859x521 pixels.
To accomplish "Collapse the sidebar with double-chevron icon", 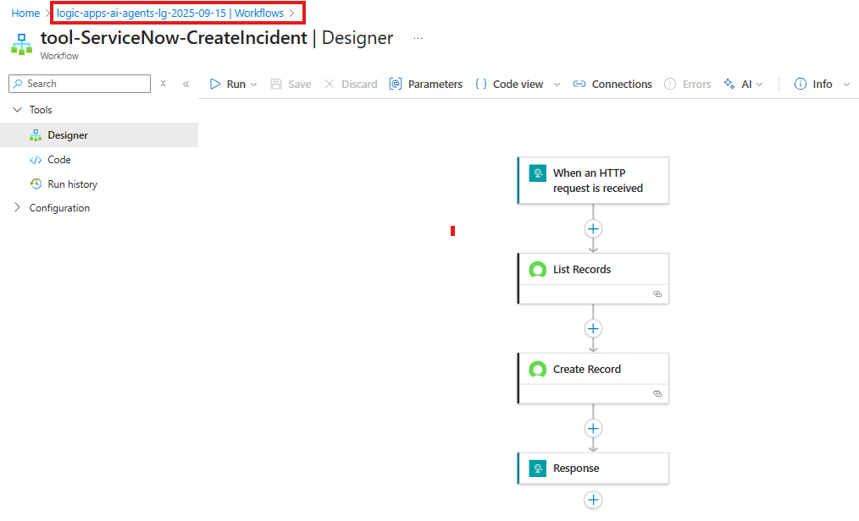I will pyautogui.click(x=186, y=84).
